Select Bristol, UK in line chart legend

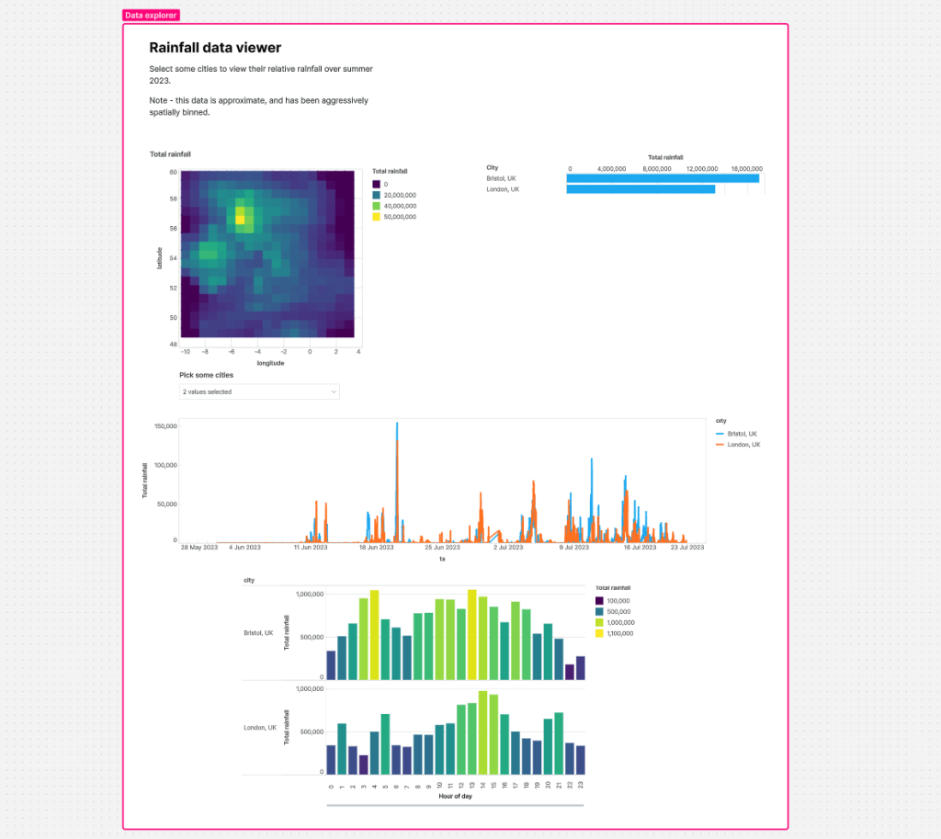[742, 434]
